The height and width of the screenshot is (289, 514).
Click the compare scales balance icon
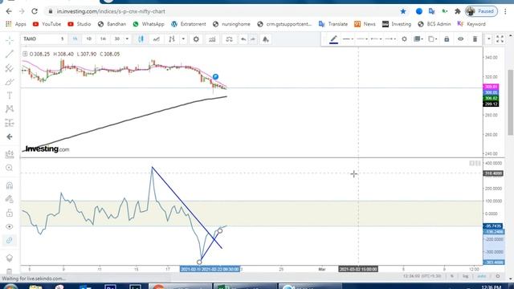pyautogui.click(x=229, y=39)
